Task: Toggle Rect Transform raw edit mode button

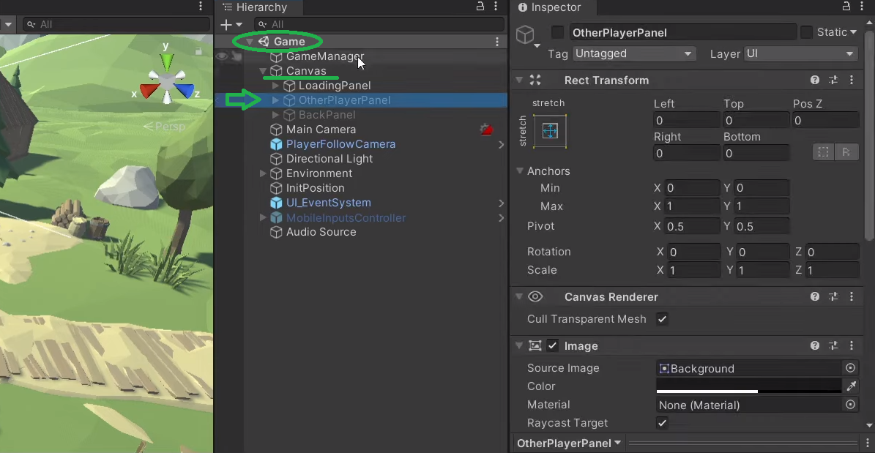Action: tap(846, 152)
